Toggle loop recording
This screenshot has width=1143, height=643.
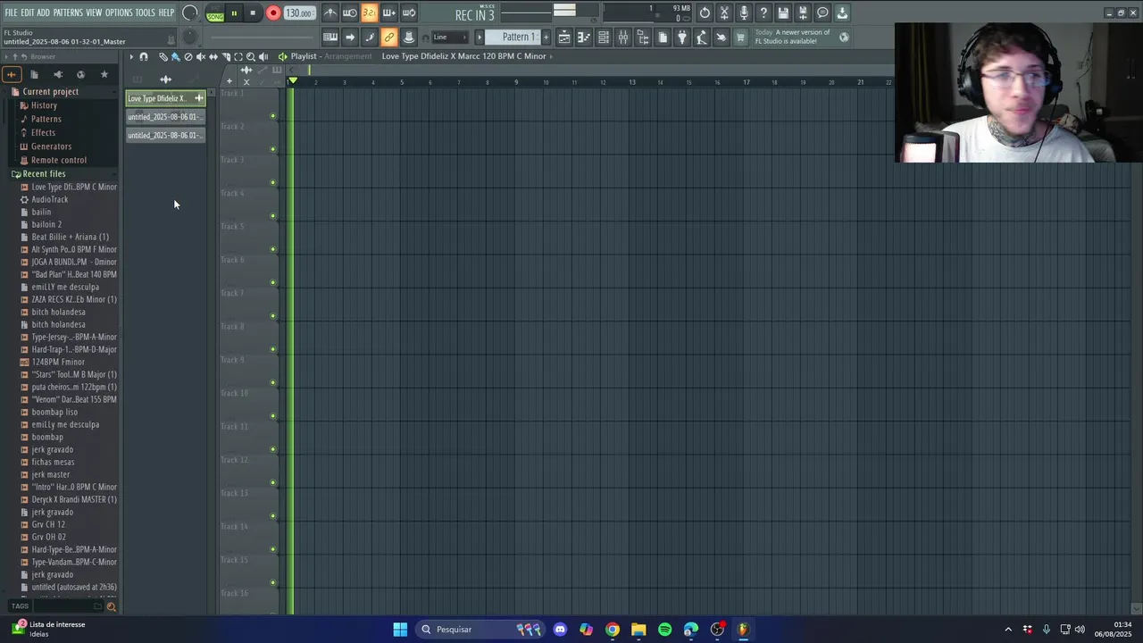click(x=408, y=13)
